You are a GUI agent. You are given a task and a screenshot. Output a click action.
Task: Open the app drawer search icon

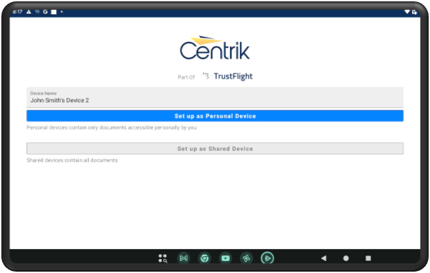tap(163, 258)
